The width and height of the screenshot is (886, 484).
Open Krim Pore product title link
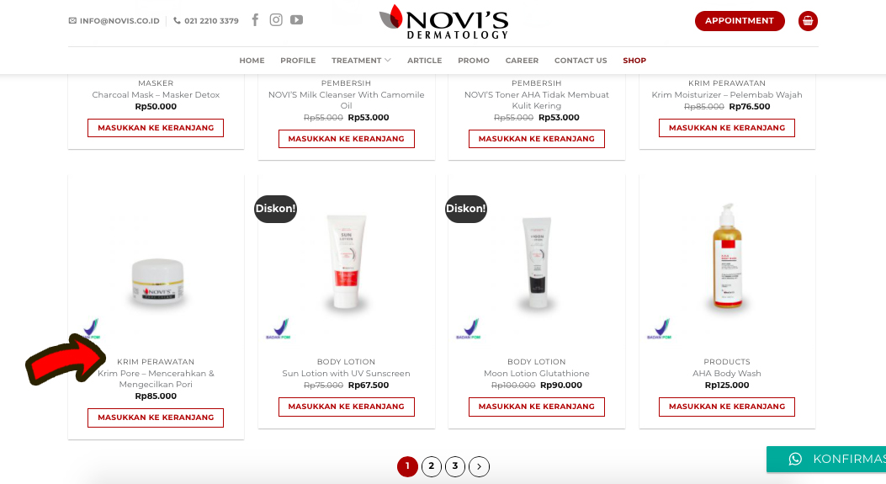tap(156, 379)
